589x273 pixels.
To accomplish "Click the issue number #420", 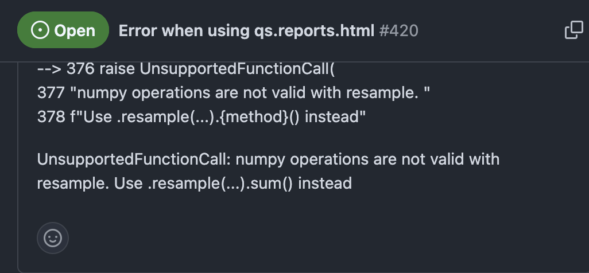I will (x=398, y=30).
